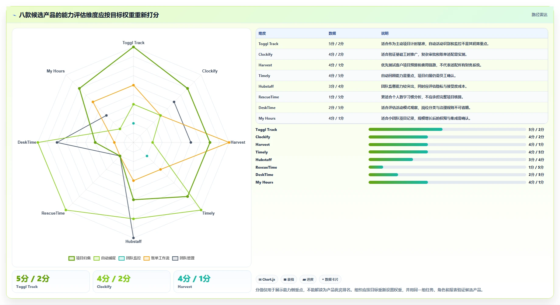Image resolution: width=560 pixels, height=305 pixels.
Task: Select the Hubstaff table row name
Action: (x=266, y=86)
